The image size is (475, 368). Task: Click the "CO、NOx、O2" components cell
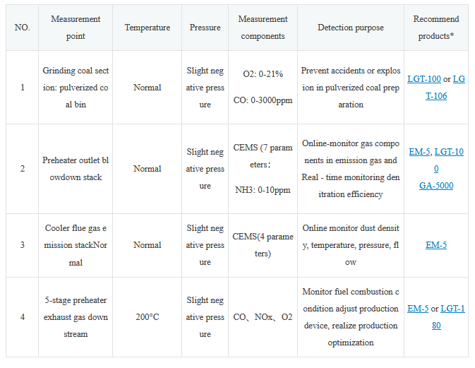pyautogui.click(x=263, y=317)
